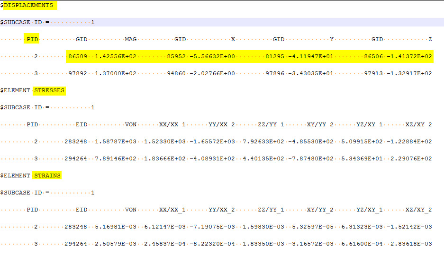Select the grid ID value 86509

pos(78,56)
